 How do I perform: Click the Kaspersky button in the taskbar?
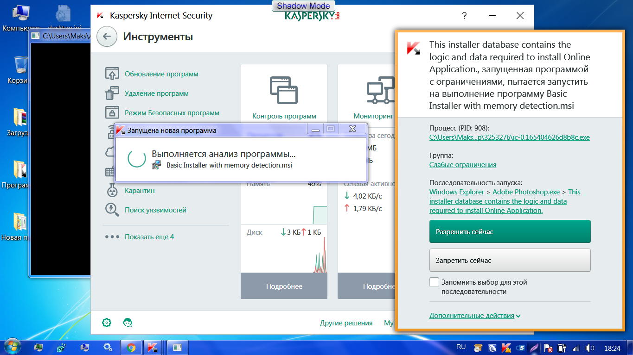[153, 347]
